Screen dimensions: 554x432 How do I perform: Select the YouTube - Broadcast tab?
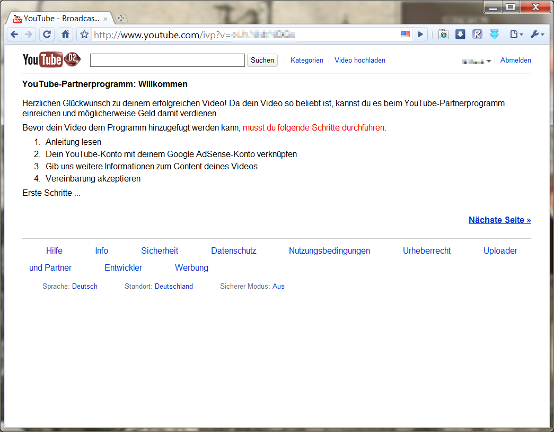61,19
